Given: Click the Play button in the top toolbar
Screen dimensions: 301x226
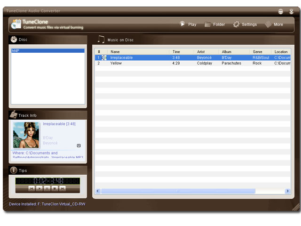Looking at the screenshot, I should (x=188, y=24).
